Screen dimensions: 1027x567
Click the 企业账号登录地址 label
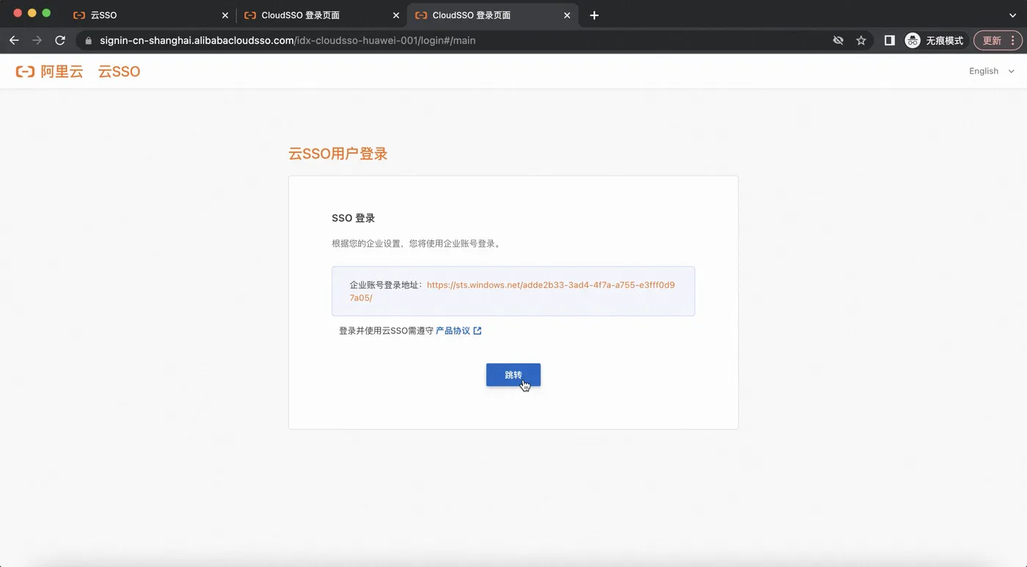tap(387, 285)
